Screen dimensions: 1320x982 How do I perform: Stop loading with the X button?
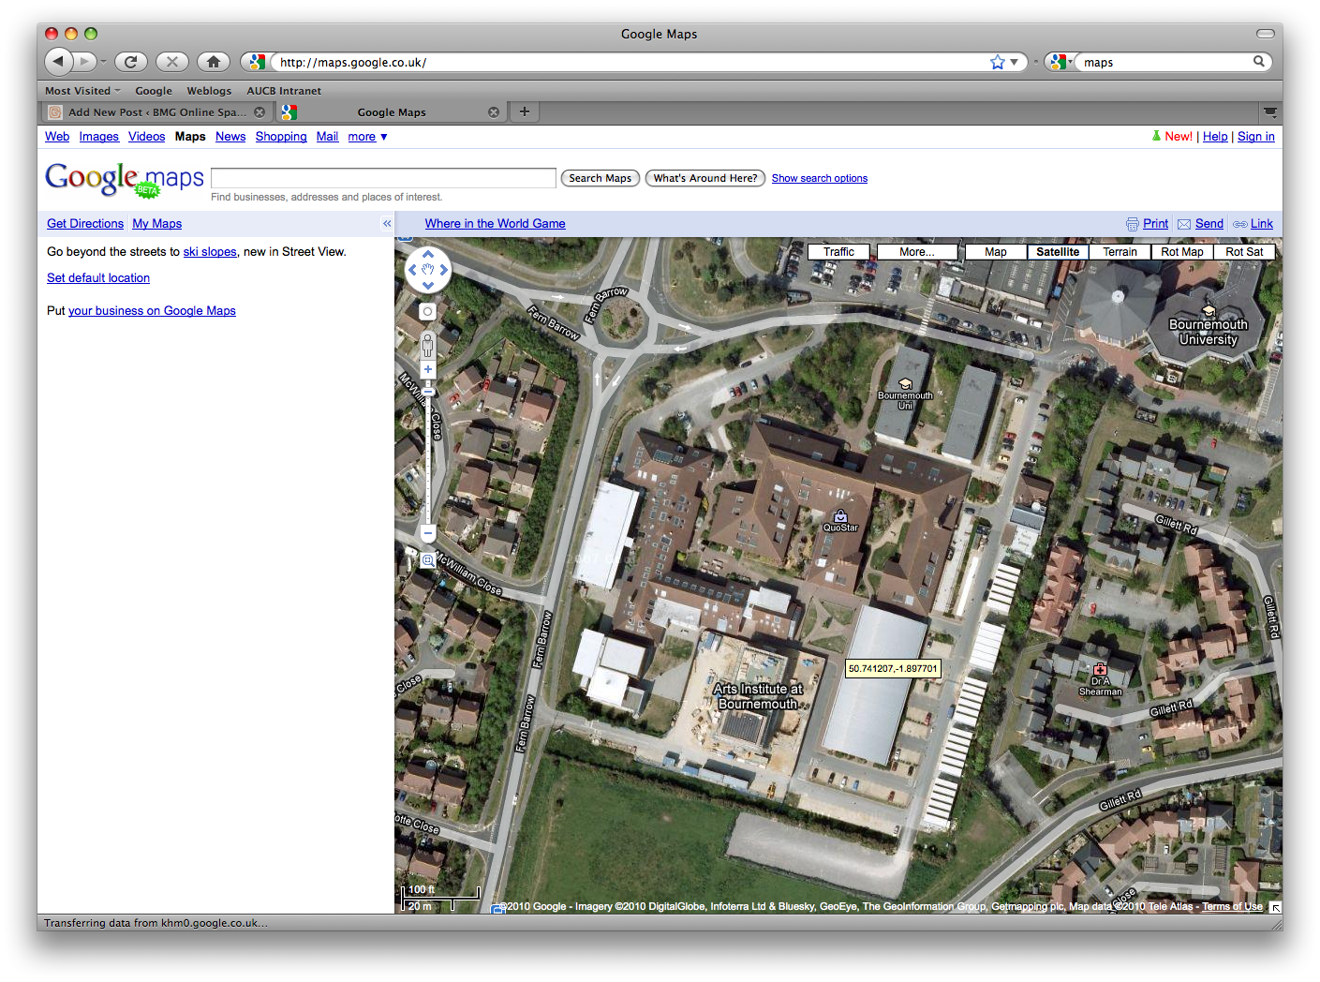click(x=172, y=62)
